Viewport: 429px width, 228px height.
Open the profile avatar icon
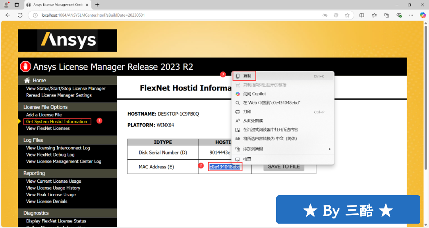point(6,5)
